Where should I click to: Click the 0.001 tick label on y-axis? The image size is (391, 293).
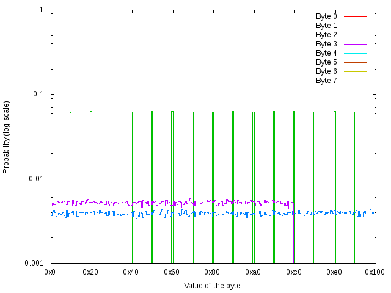pos(32,263)
